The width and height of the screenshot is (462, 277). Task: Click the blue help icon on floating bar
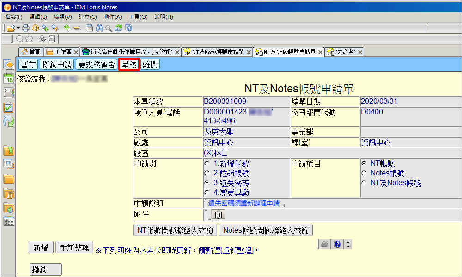338,244
